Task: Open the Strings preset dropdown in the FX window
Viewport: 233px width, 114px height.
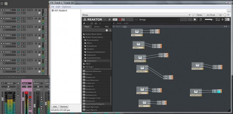Action: click(x=189, y=15)
